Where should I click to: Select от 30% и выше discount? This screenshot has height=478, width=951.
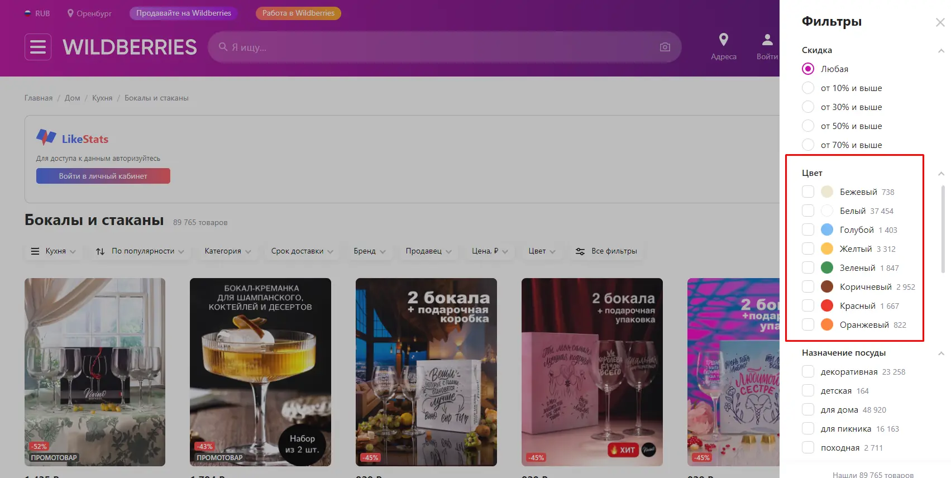click(808, 107)
